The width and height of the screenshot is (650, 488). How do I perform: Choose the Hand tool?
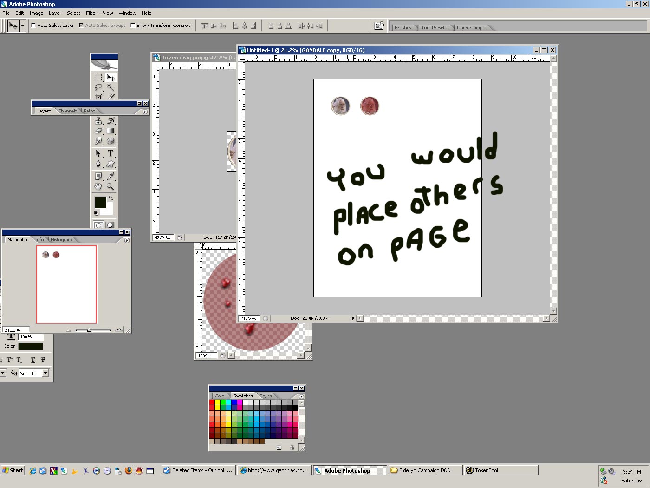[98, 186]
